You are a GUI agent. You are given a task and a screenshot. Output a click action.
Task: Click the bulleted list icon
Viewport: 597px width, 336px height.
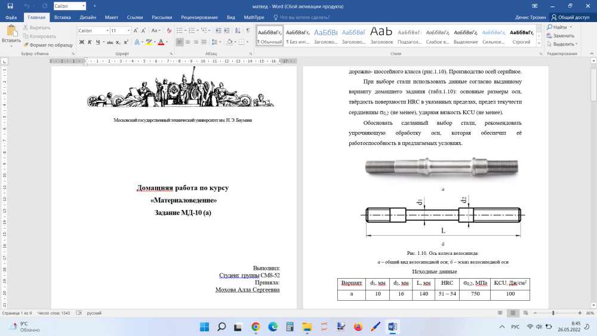[180, 30]
